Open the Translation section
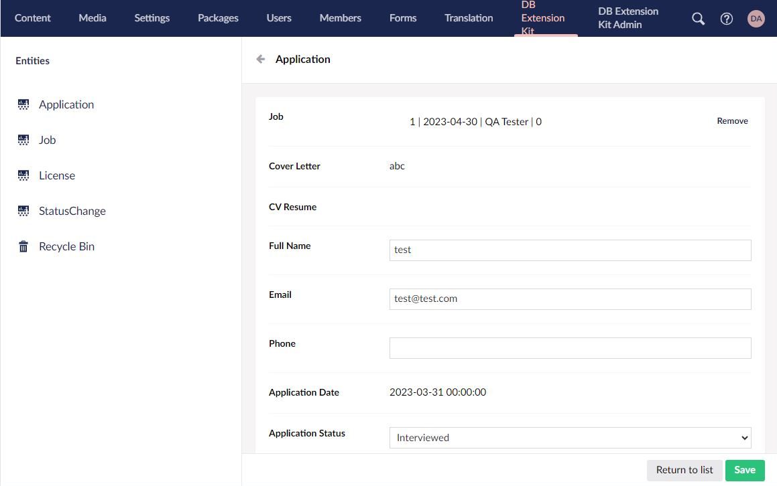Viewport: 777px width, 486px height. pyautogui.click(x=468, y=18)
